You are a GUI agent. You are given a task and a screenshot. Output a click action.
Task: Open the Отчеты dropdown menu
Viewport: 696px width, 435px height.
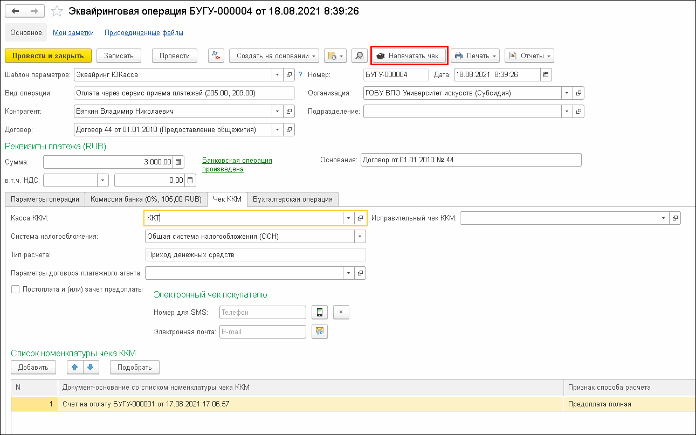coord(529,56)
